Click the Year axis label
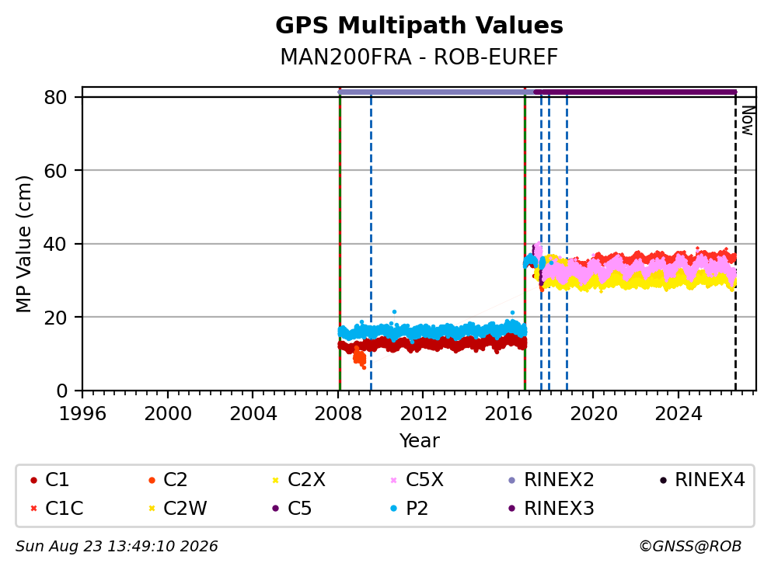Viewport: 771px width, 570px height. coord(419,440)
